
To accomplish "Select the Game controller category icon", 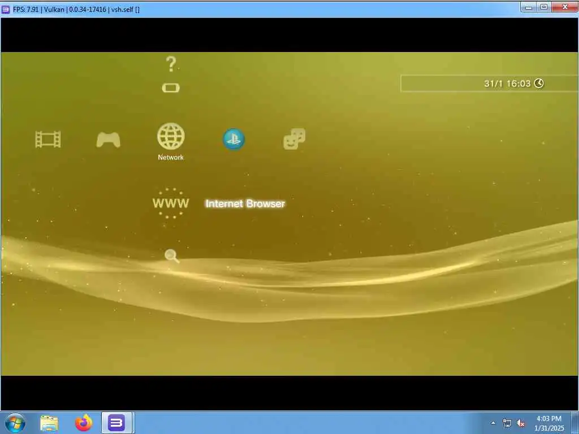I will (108, 140).
